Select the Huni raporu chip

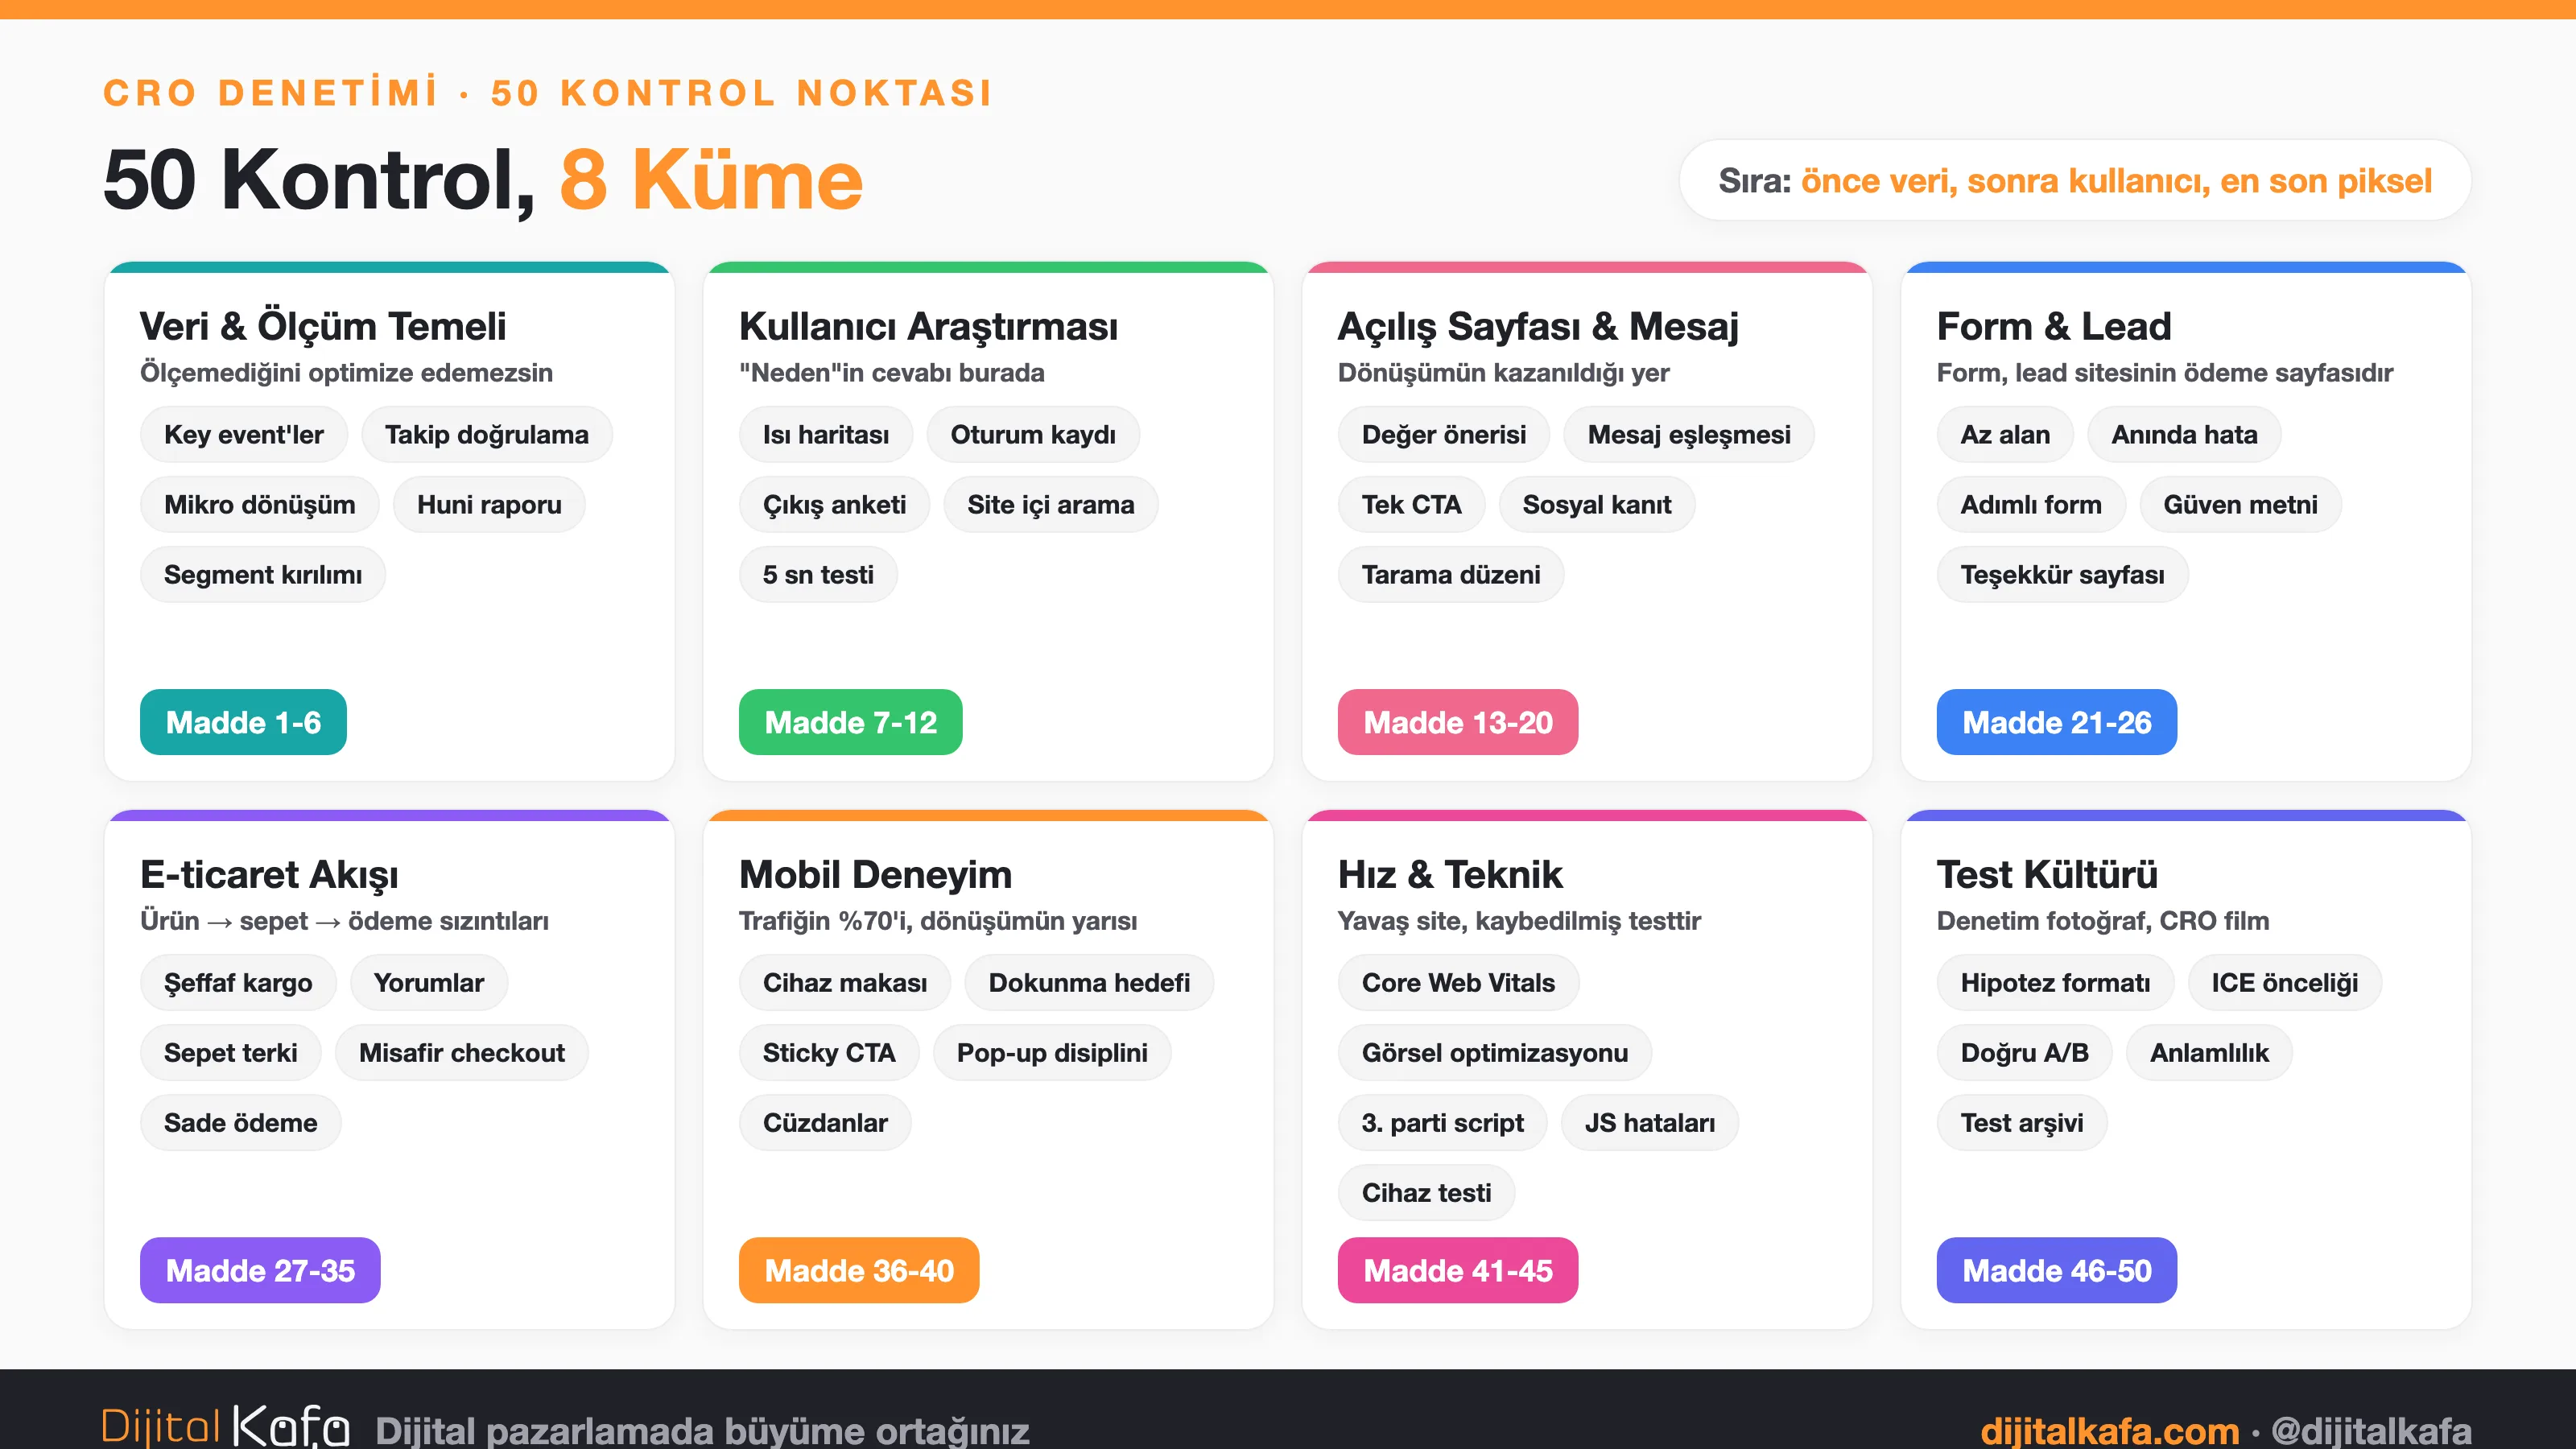(489, 504)
